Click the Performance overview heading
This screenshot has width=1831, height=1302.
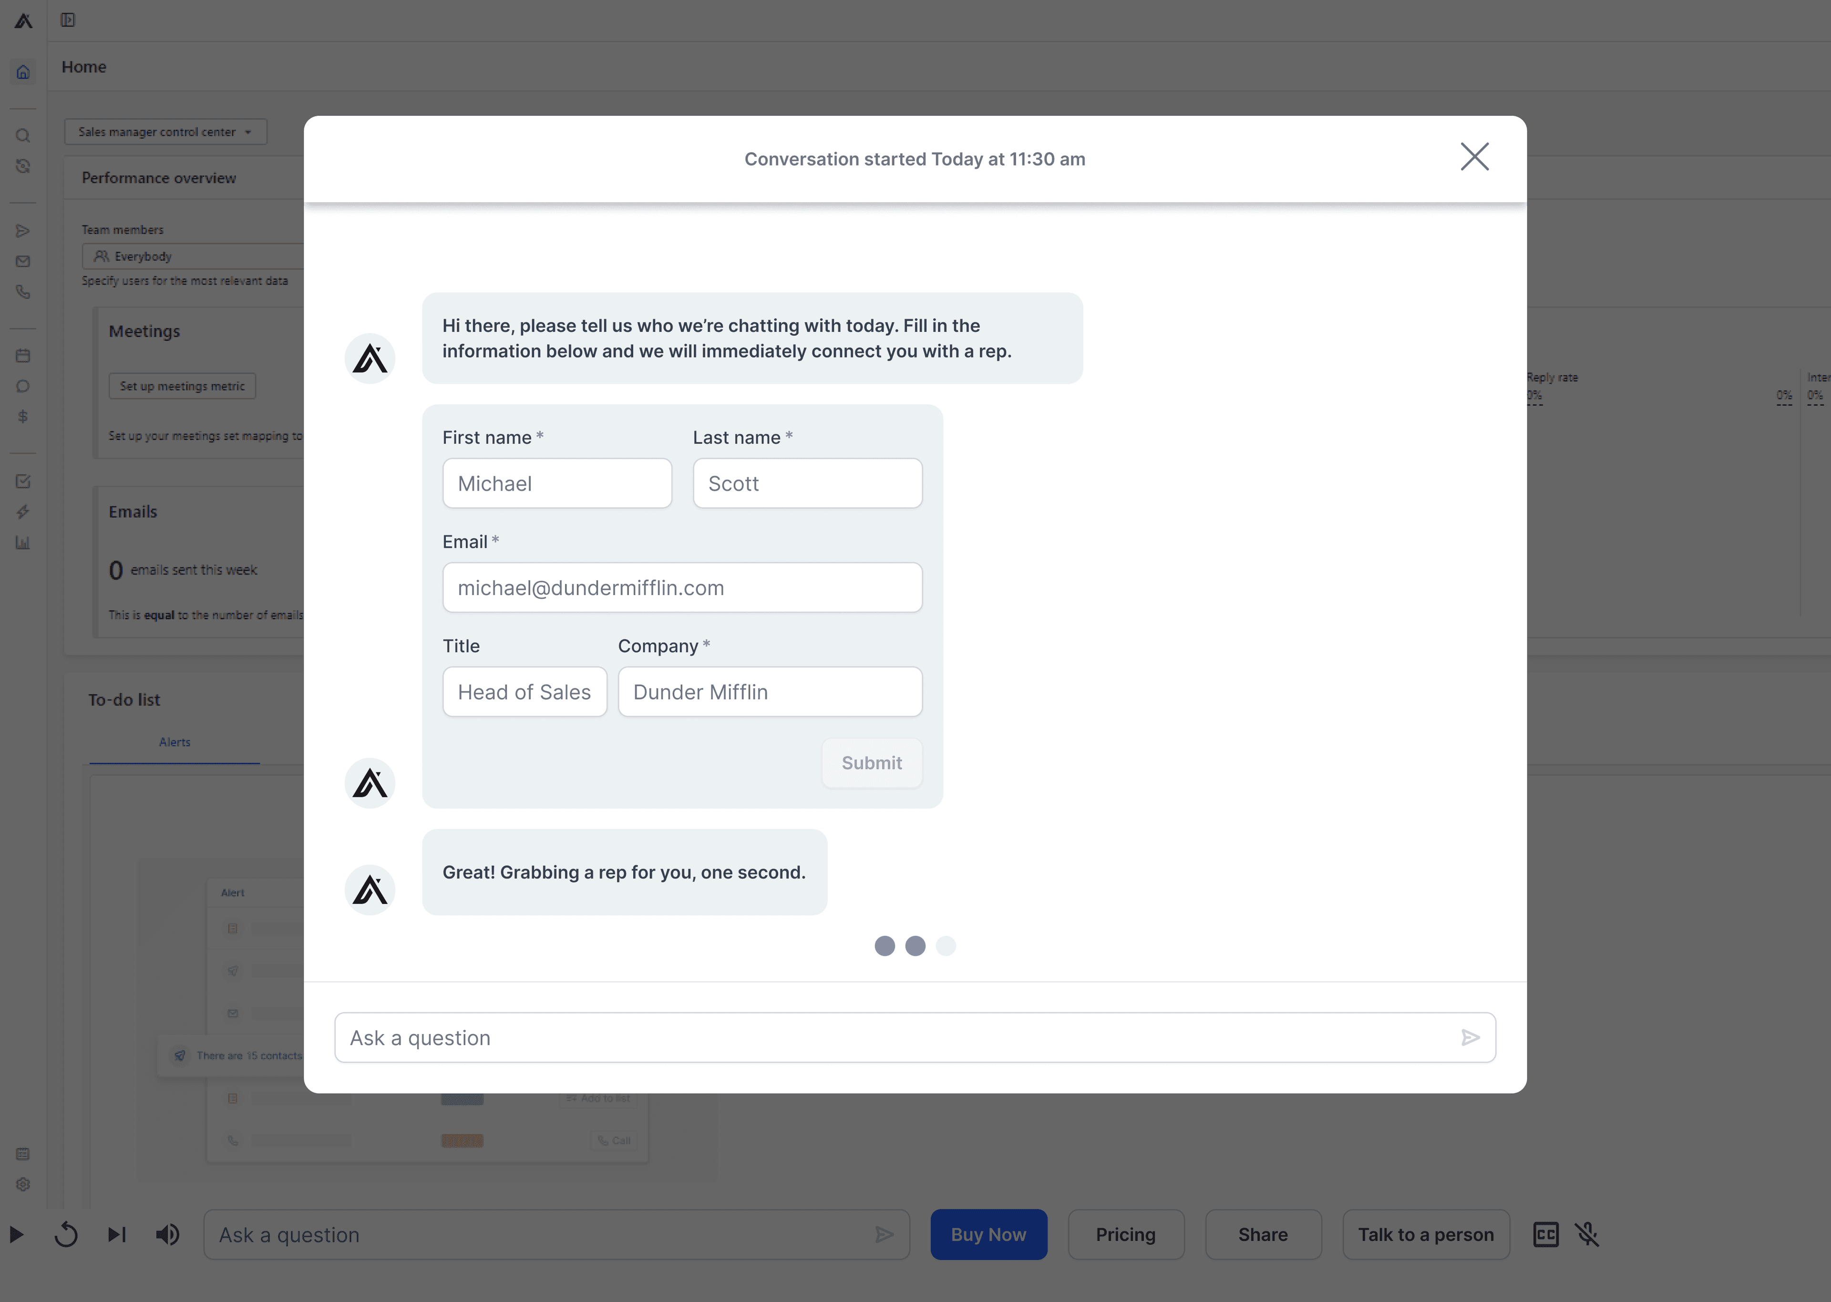(x=159, y=178)
